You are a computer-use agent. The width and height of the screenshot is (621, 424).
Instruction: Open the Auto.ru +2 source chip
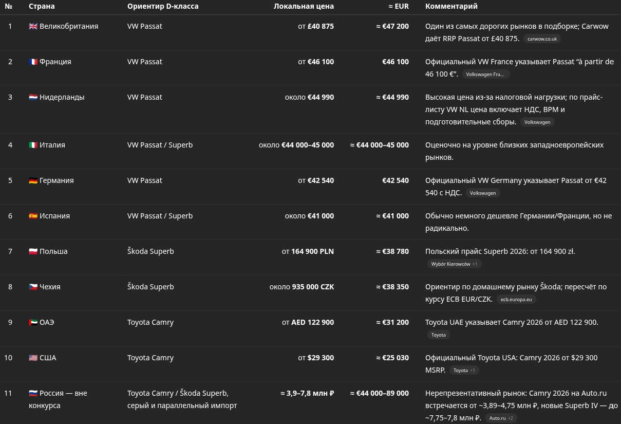pyautogui.click(x=501, y=418)
